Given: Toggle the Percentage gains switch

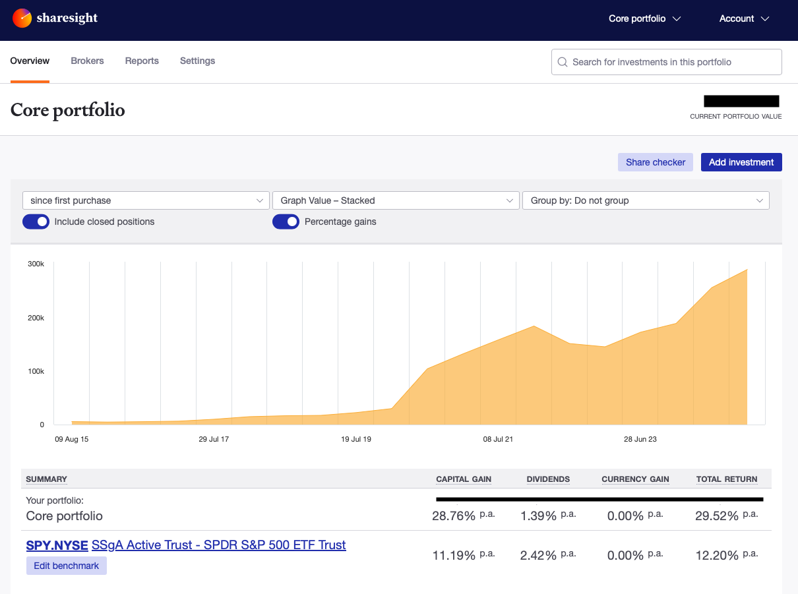Looking at the screenshot, I should click(286, 222).
